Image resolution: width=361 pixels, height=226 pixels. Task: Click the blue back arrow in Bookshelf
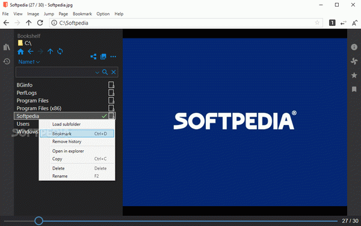point(31,52)
